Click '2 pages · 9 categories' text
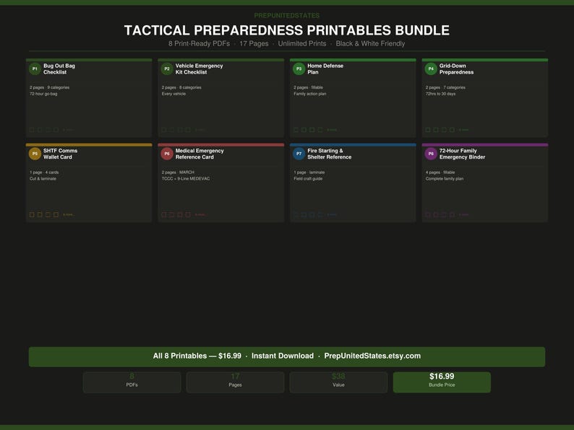Image resolution: width=574 pixels, height=430 pixels. [x=49, y=87]
